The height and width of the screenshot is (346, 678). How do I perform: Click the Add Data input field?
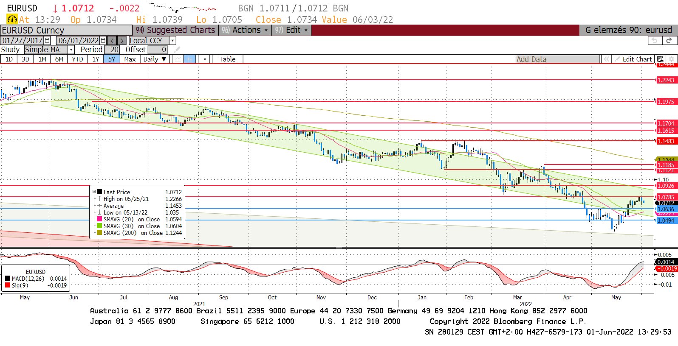(558, 59)
